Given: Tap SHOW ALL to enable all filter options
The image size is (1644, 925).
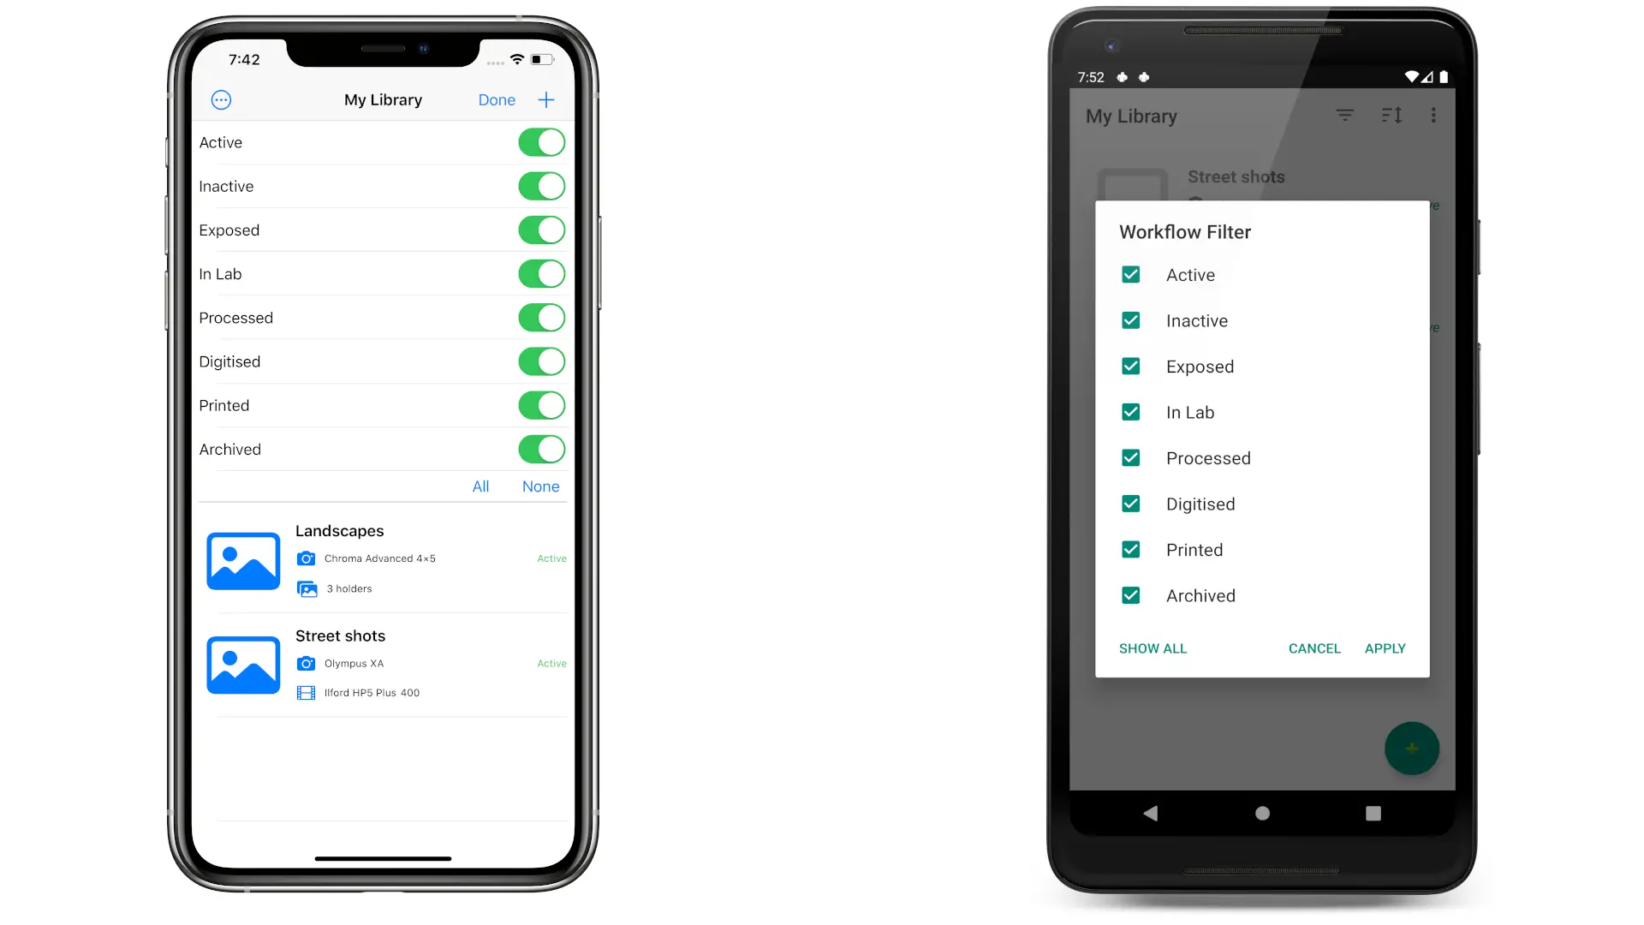Looking at the screenshot, I should (x=1152, y=647).
